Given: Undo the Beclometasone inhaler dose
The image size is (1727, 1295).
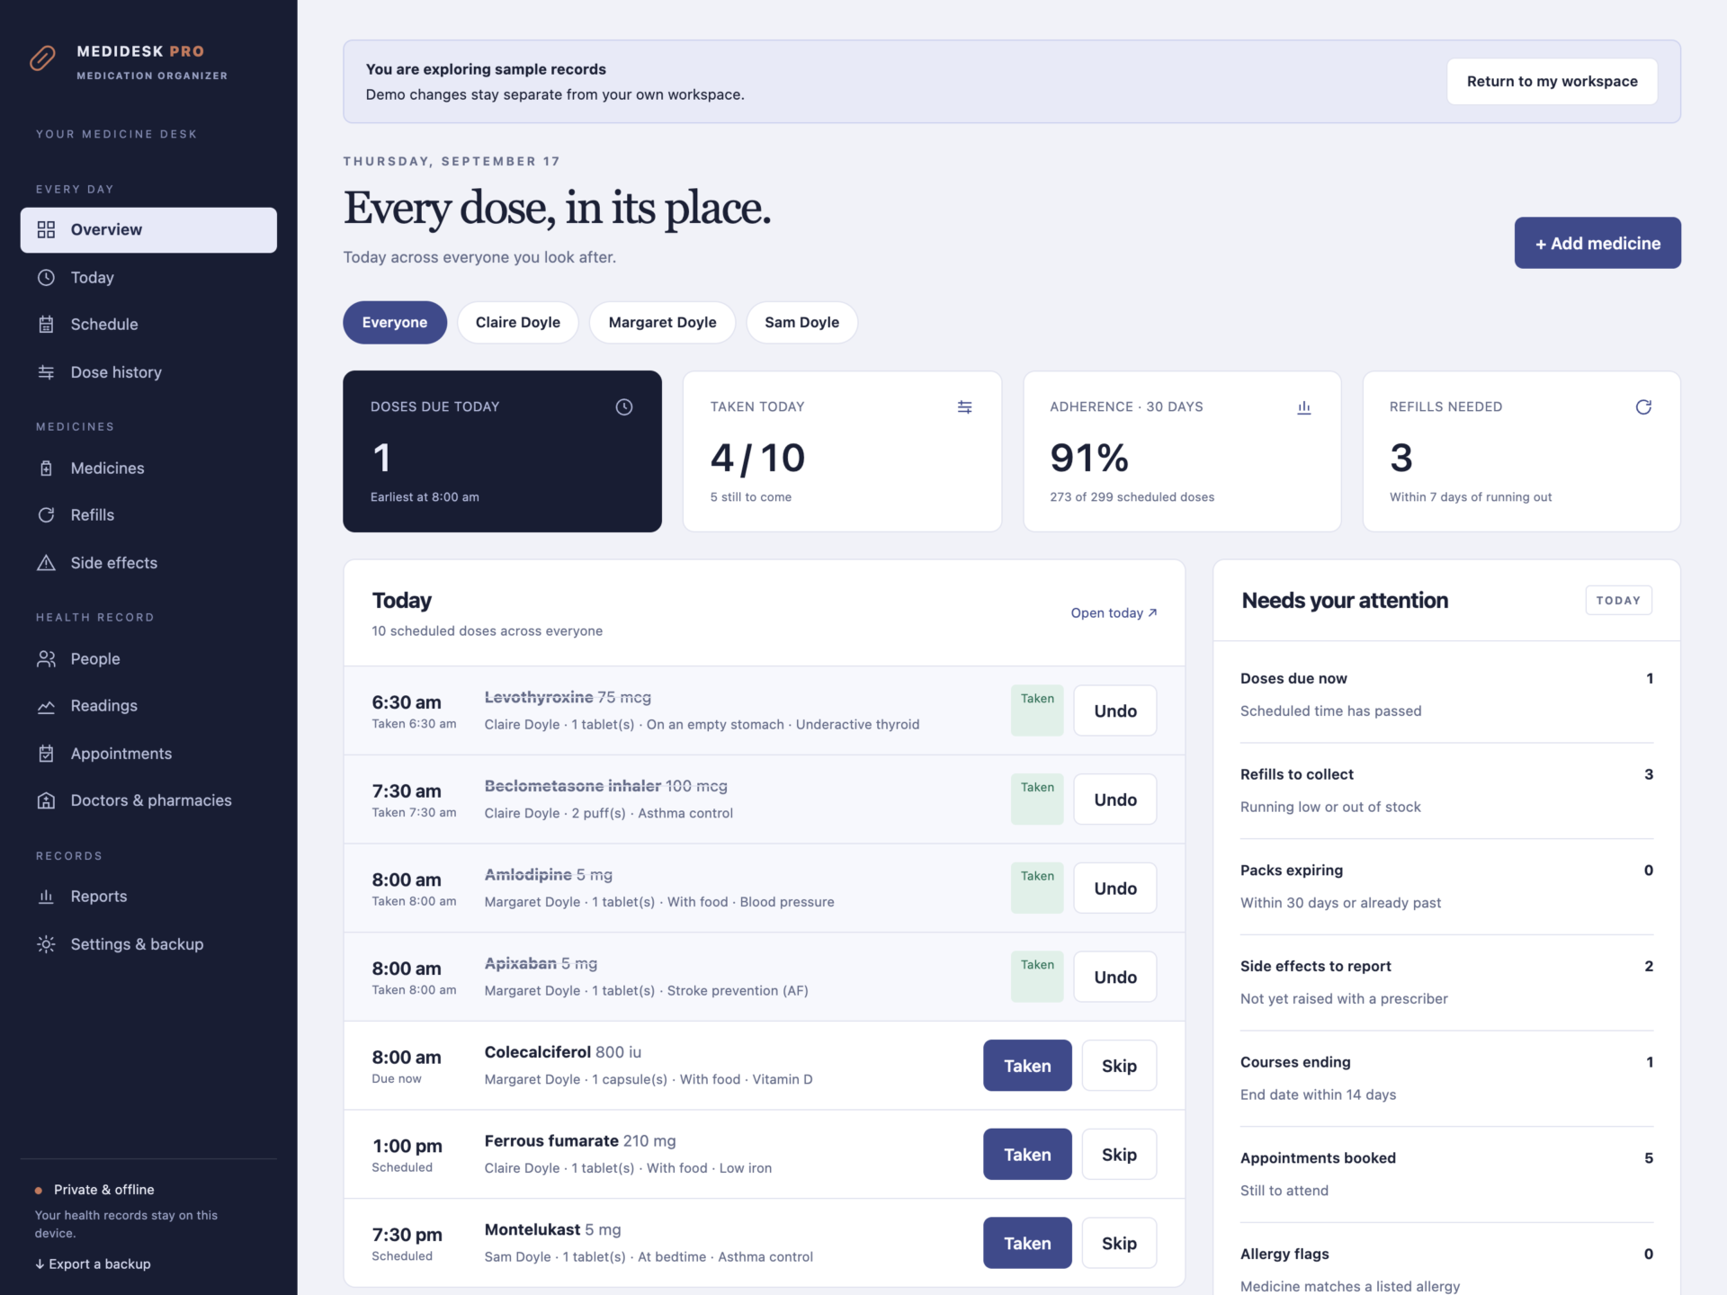Looking at the screenshot, I should point(1115,799).
